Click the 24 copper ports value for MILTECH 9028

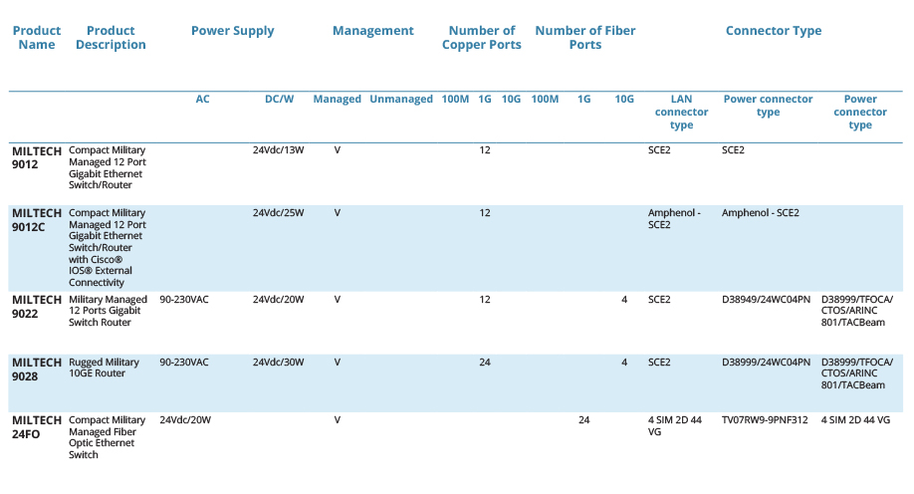485,363
